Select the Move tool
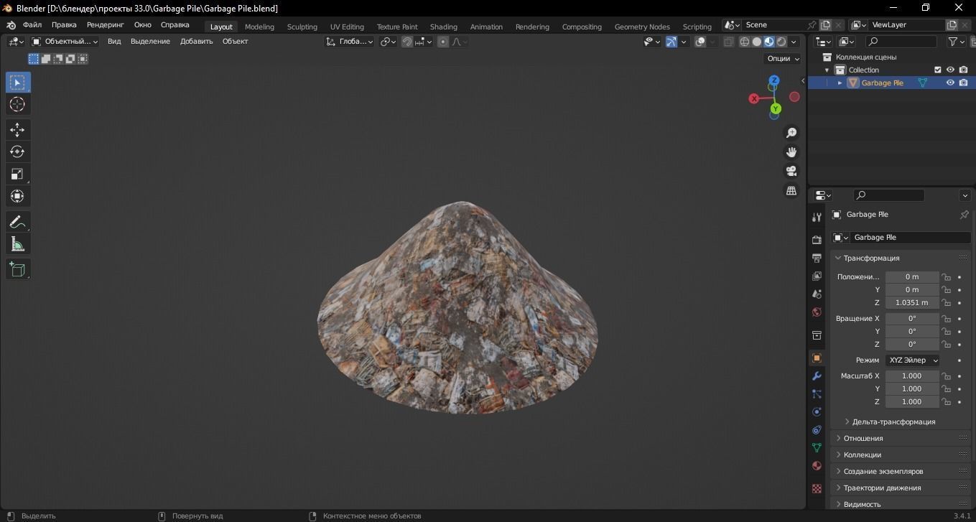This screenshot has width=976, height=522. pyautogui.click(x=17, y=130)
